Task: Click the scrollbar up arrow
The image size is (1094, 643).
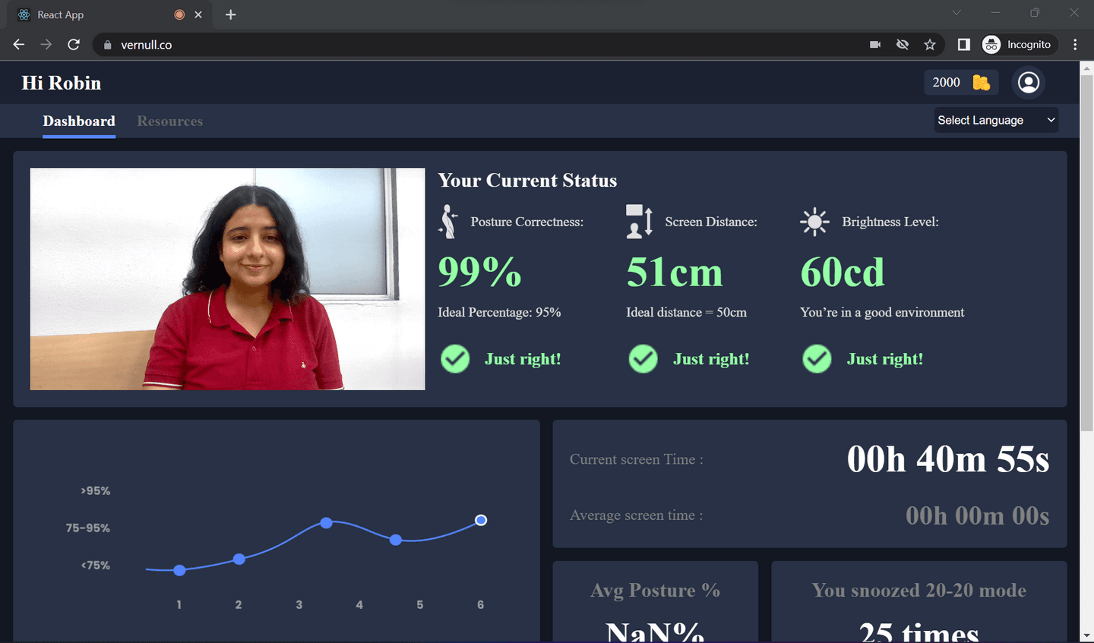Action: [1086, 68]
